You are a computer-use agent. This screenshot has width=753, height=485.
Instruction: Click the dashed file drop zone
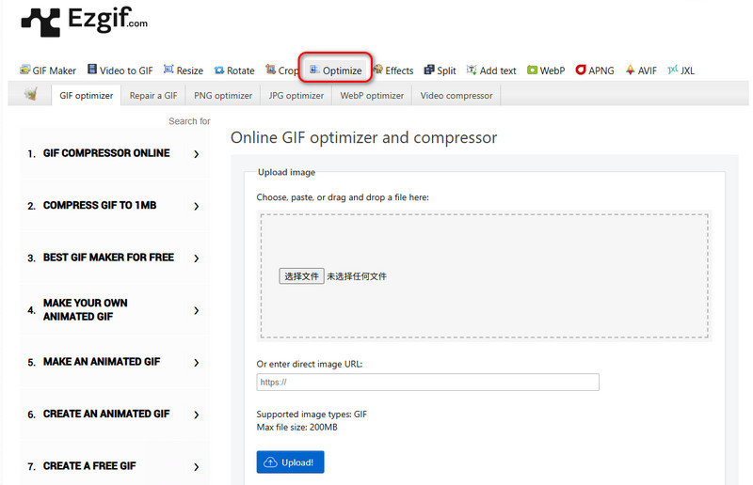(x=484, y=276)
